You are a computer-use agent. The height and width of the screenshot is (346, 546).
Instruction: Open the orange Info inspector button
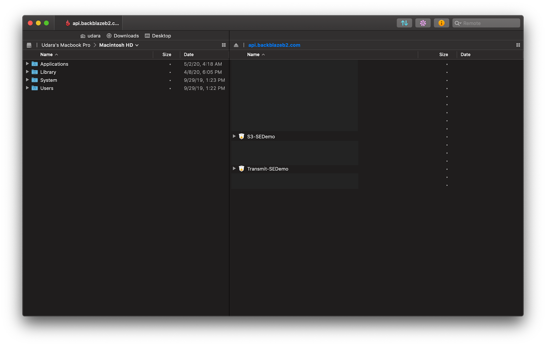click(x=441, y=23)
